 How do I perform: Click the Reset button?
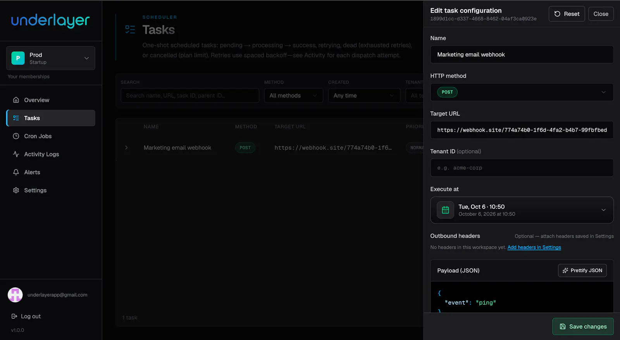(x=567, y=14)
